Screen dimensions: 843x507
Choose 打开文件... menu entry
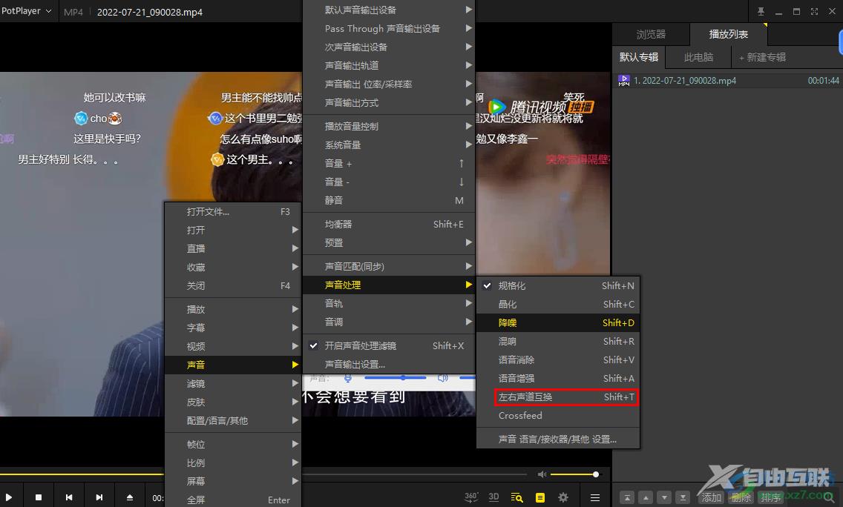tap(233, 211)
